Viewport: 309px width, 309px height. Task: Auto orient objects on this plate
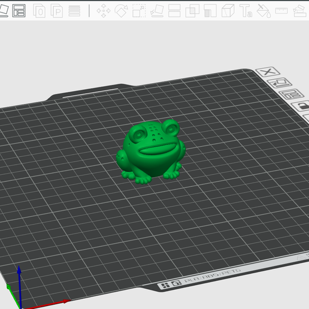(x=280, y=83)
